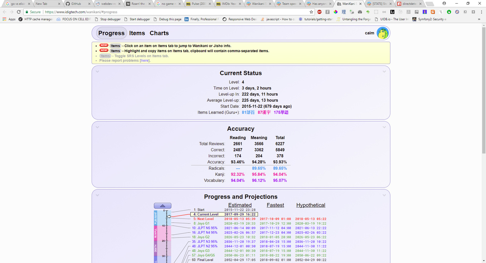Switch to the Items tab
The image size is (486, 263).
point(137,33)
